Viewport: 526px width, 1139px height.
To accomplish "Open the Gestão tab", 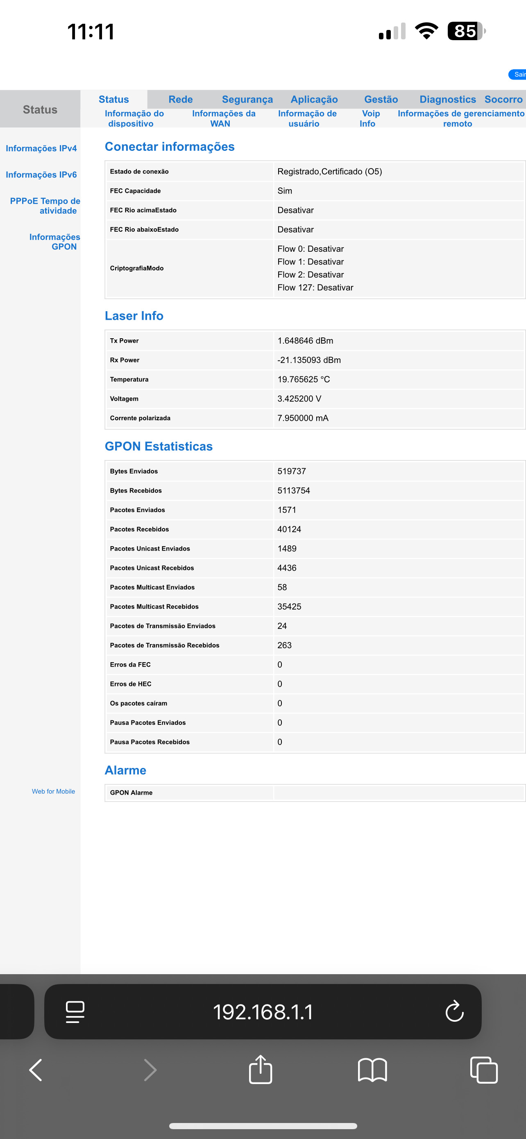I will 381,100.
